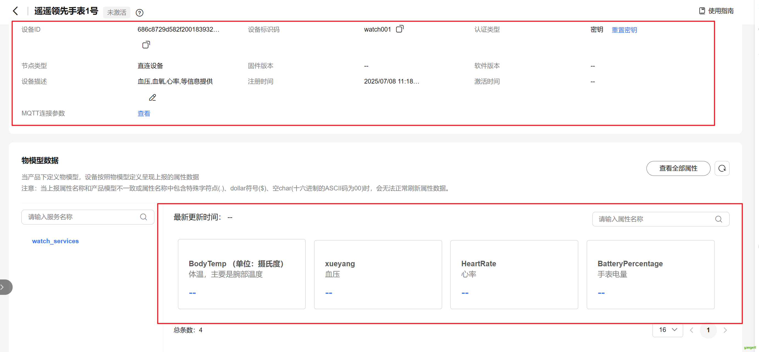
Task: View MQTT connection parameters via 查看
Action: [x=144, y=113]
